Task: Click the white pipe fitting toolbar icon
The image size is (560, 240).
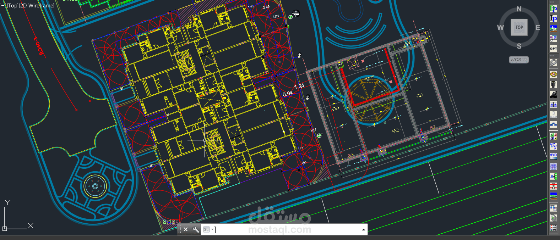Action: tap(553, 114)
